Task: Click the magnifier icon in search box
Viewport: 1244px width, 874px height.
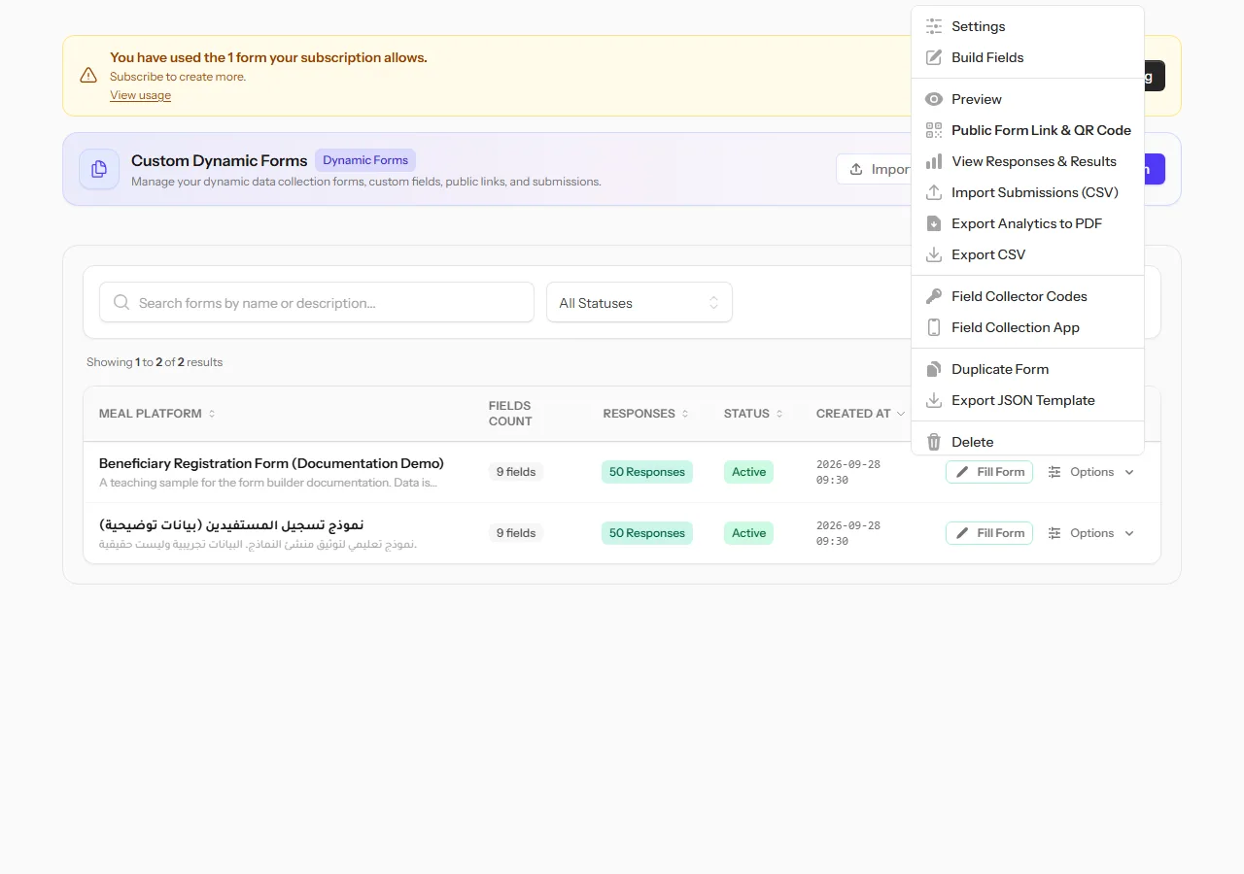Action: 121,302
